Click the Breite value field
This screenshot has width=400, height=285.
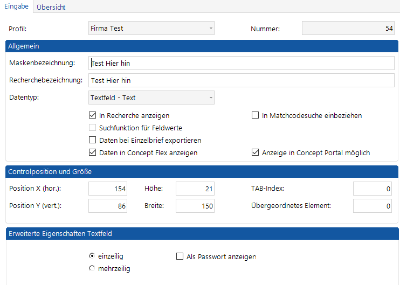pos(195,206)
